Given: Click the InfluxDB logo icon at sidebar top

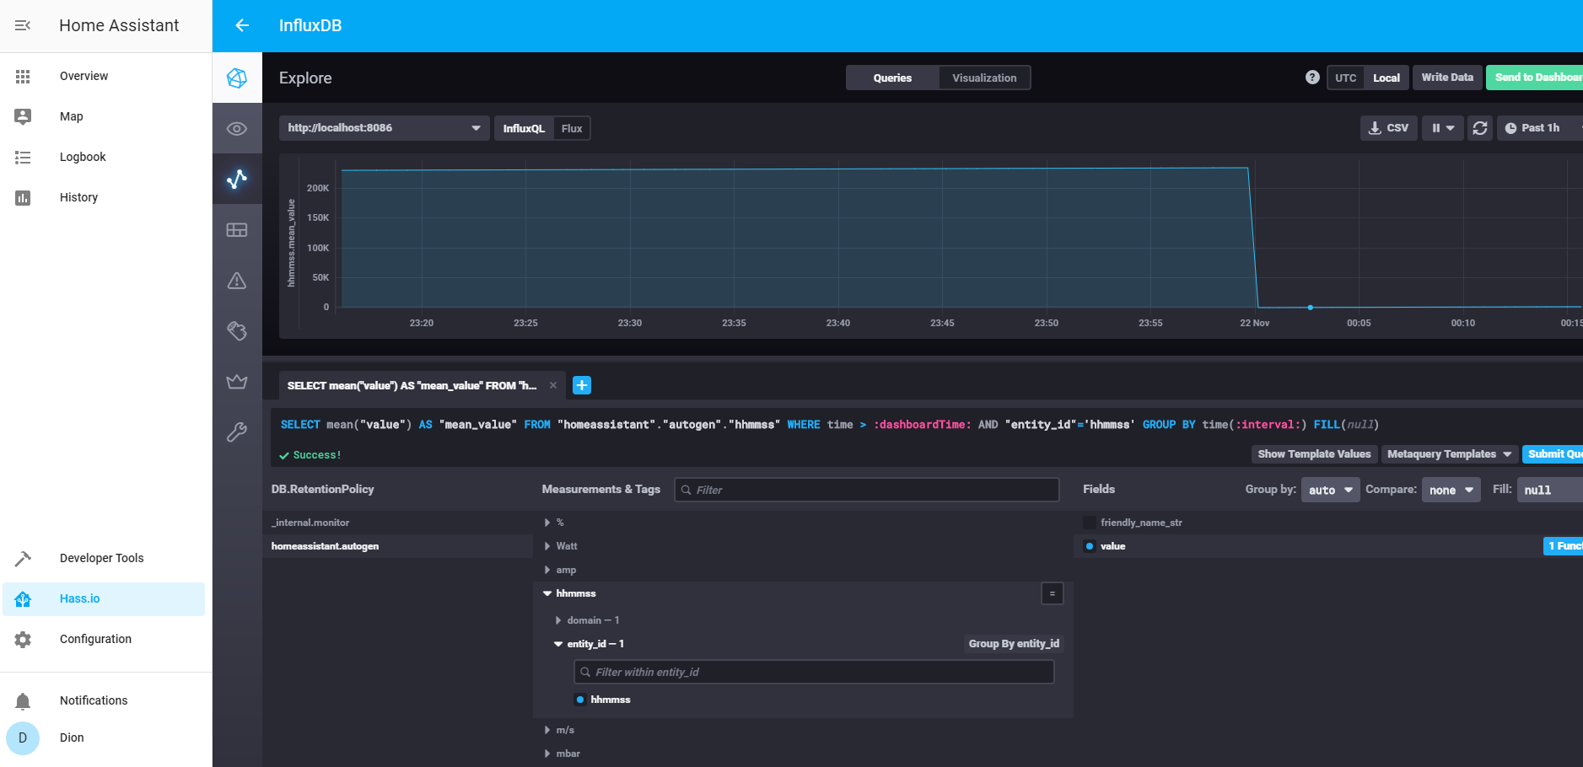Looking at the screenshot, I should 237,77.
